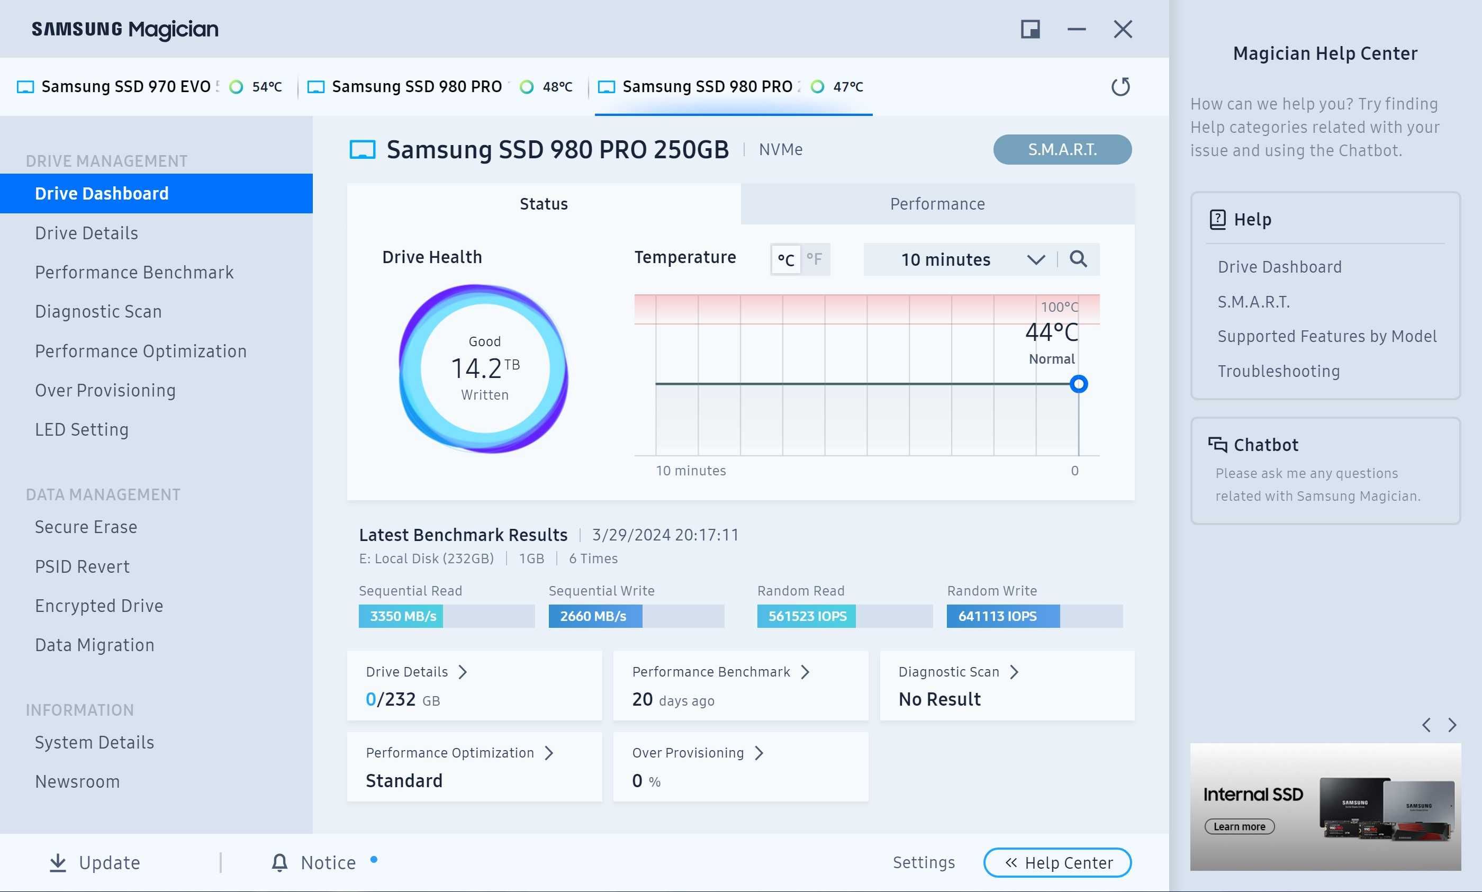1482x892 pixels.
Task: Open Newsroom in the sidebar
Action: [156, 781]
